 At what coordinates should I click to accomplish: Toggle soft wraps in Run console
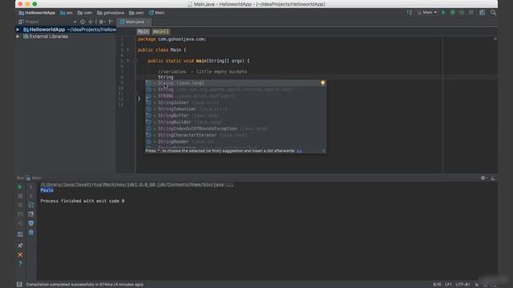click(31, 205)
